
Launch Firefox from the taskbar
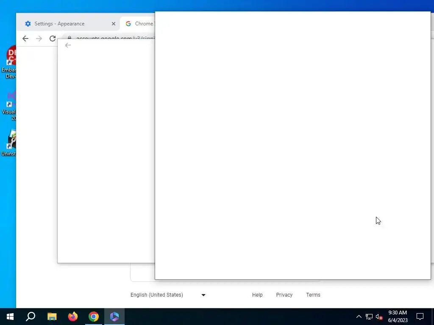click(73, 317)
